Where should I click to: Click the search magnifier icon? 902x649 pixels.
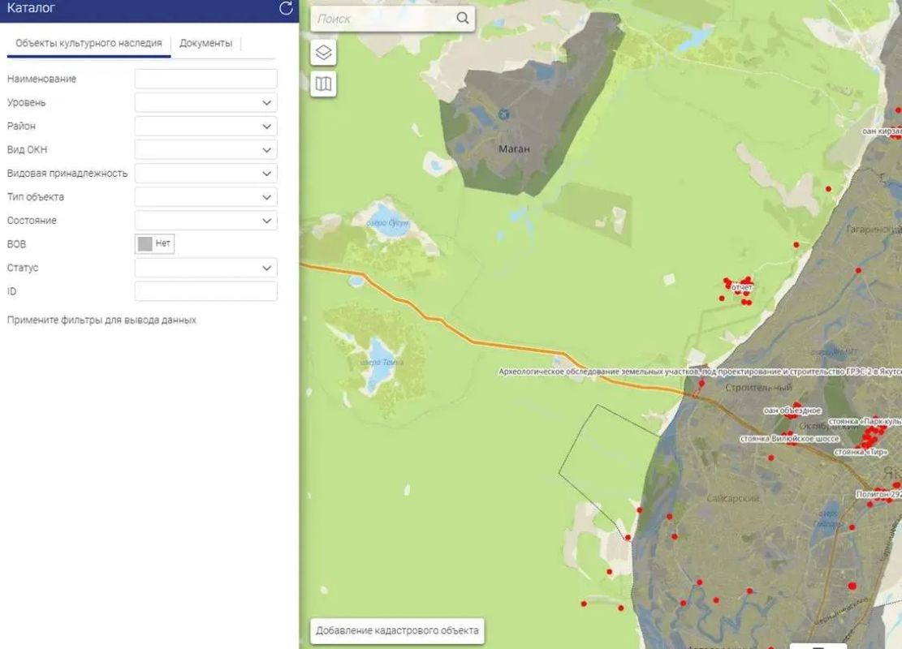point(463,19)
